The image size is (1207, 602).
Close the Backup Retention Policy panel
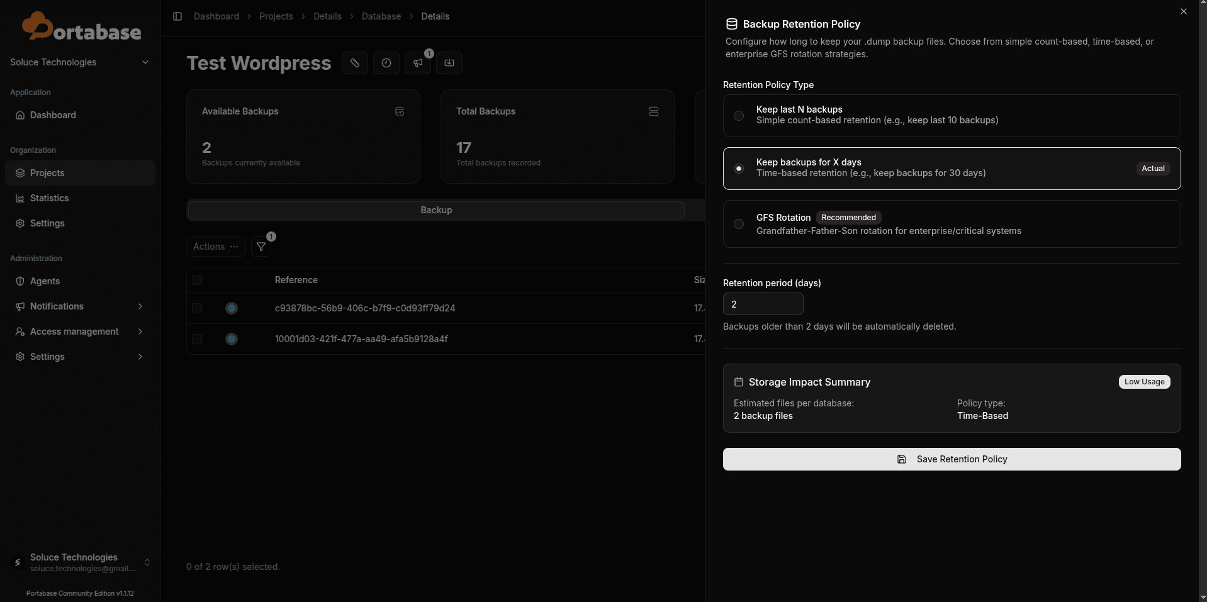pos(1183,11)
